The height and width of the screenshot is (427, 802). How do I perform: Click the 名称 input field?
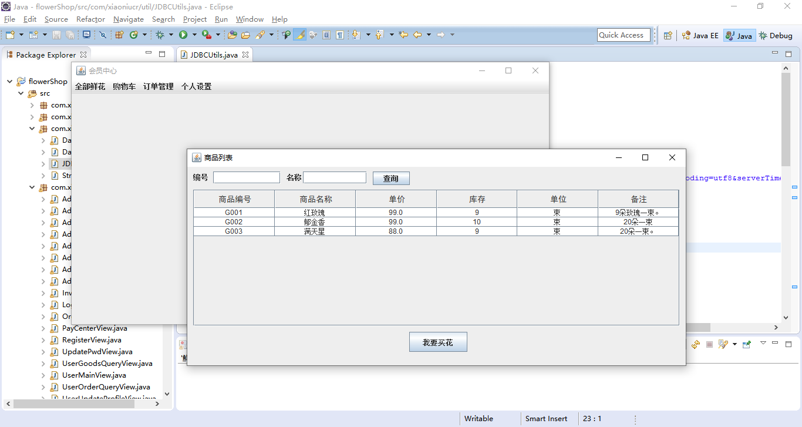335,177
